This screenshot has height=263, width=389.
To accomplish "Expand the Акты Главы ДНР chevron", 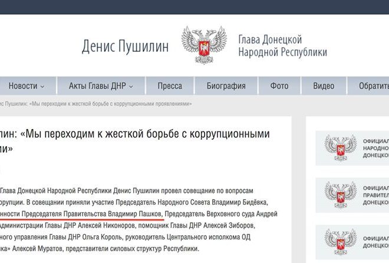I will 131,87.
